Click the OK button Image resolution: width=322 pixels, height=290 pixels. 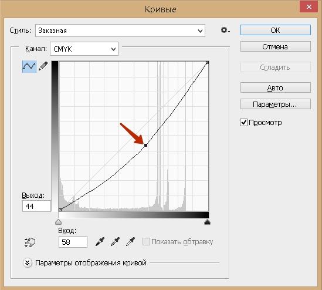point(276,30)
